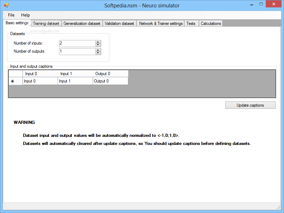Select the Output 0 caption cell
Viewport: 284px width, 213px height.
[110, 81]
